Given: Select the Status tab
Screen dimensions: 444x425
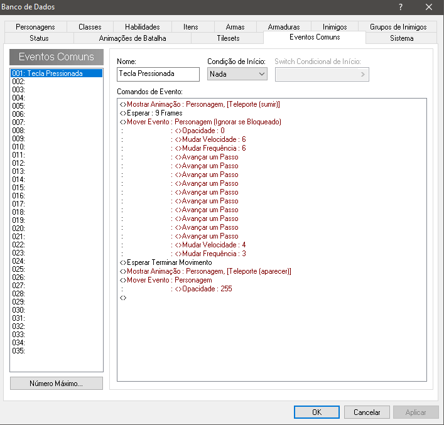Looking at the screenshot, I should (39, 38).
